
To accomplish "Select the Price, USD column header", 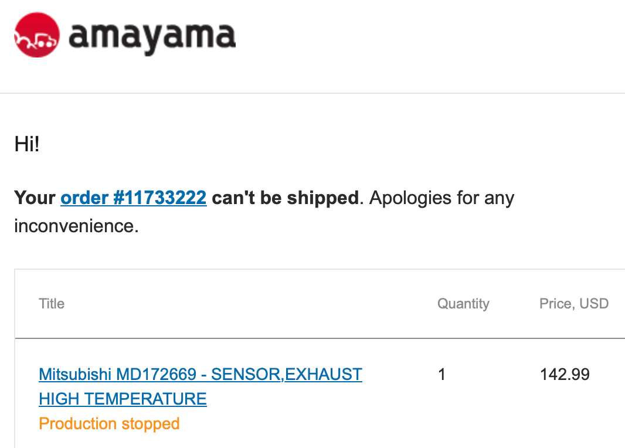I will 573,304.
